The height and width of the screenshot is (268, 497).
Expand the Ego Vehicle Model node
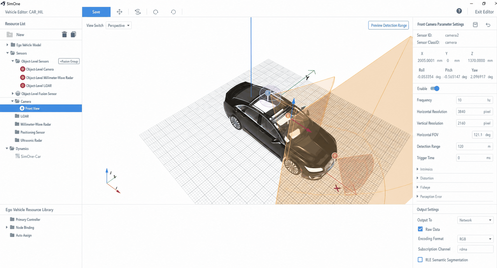pyautogui.click(x=7, y=45)
